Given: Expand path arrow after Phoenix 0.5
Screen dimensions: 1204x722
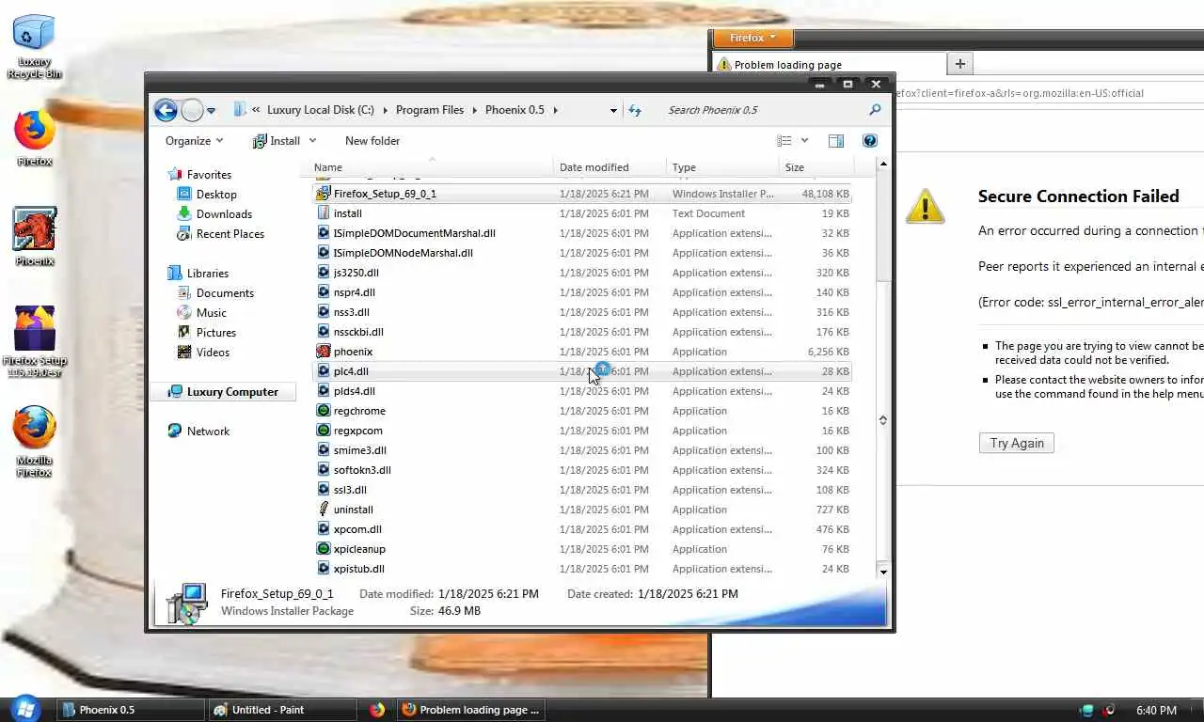Looking at the screenshot, I should point(556,110).
